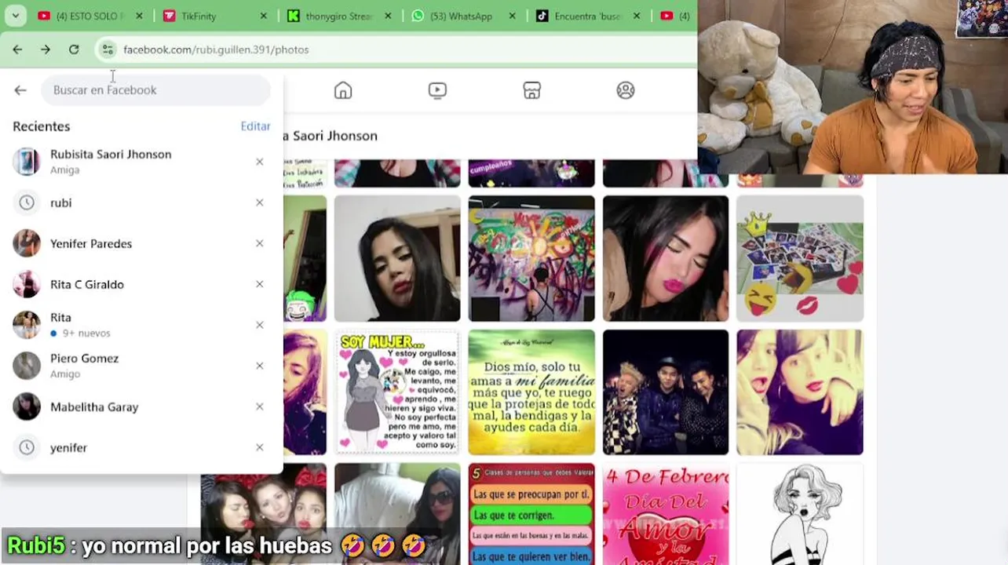Open the 4 De Febrero image
Viewport: 1008px width, 565px height.
click(x=666, y=514)
